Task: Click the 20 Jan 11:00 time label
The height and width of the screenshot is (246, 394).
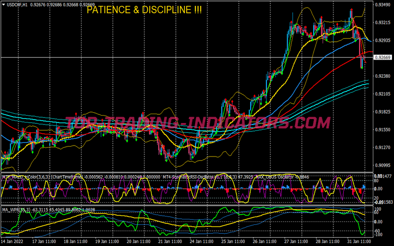Action: (x=138, y=242)
